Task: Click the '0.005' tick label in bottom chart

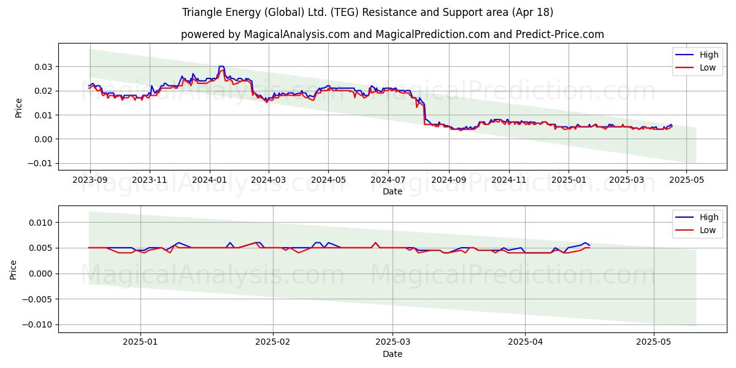Action: point(42,248)
